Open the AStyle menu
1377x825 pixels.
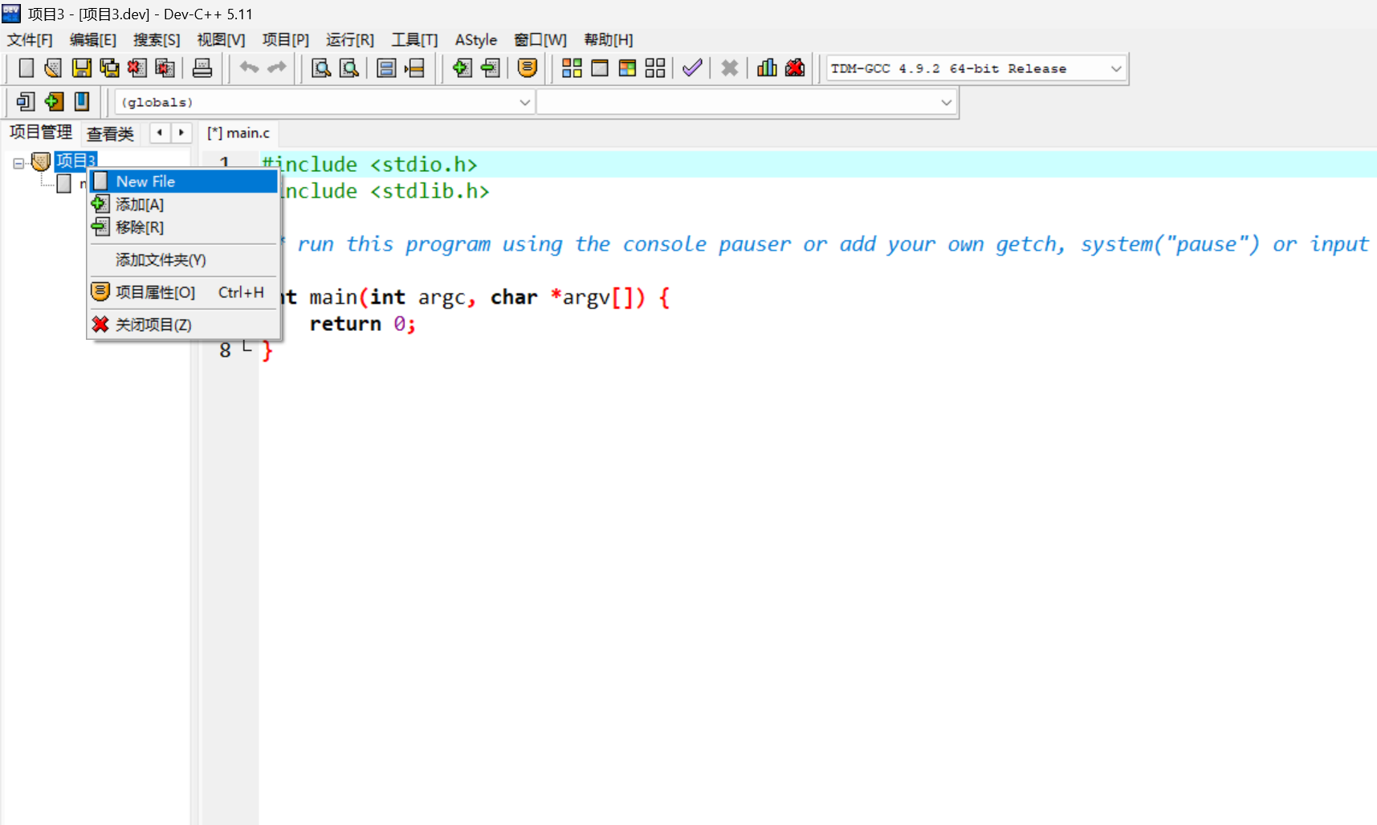(x=476, y=40)
